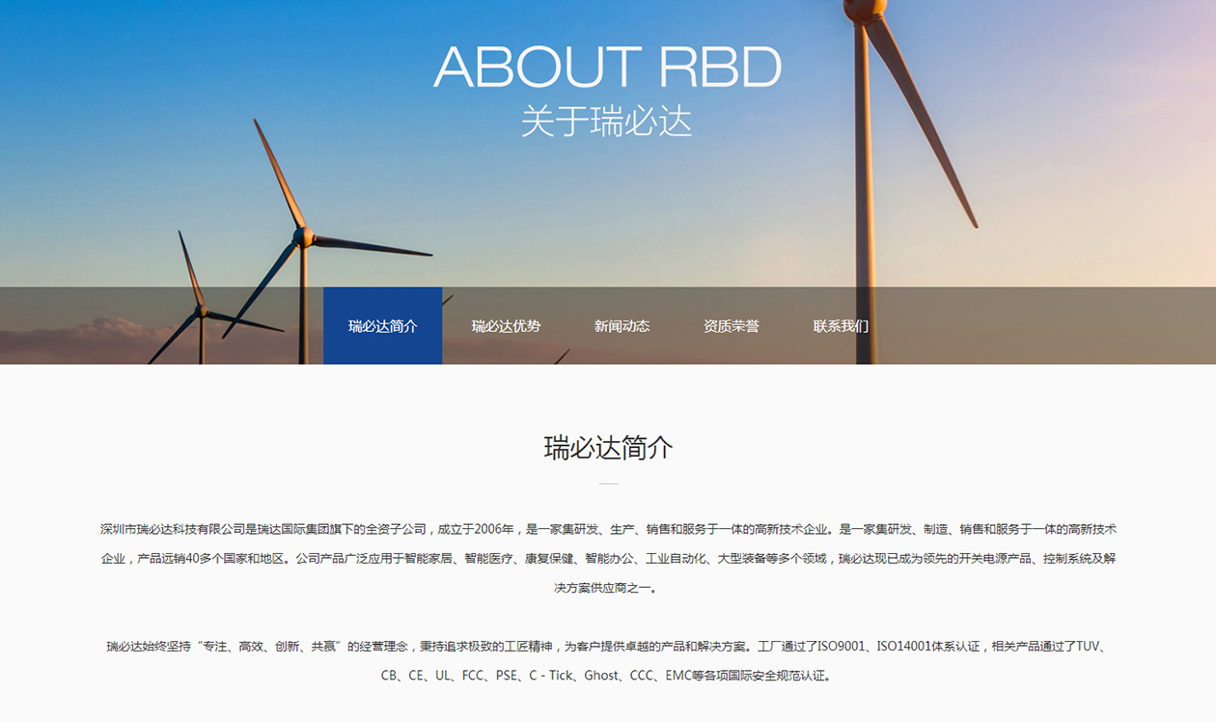This screenshot has width=1216, height=722.
Task: Click line starting CB、CE、UL、FCC
Action: pos(608,676)
